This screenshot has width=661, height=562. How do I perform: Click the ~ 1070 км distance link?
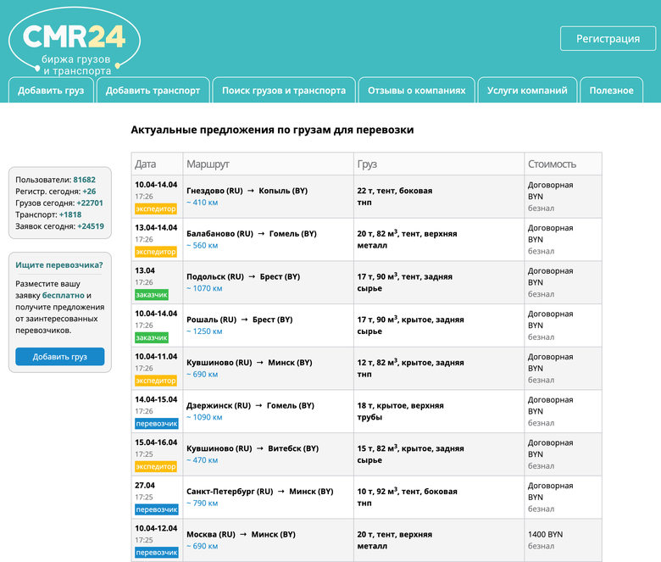tap(204, 288)
